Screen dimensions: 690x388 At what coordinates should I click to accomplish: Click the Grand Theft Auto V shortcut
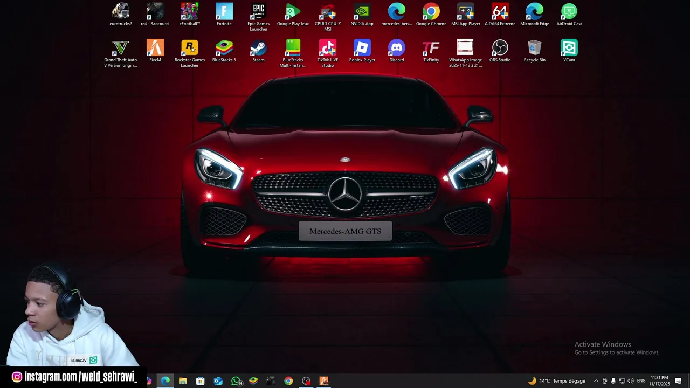[121, 53]
